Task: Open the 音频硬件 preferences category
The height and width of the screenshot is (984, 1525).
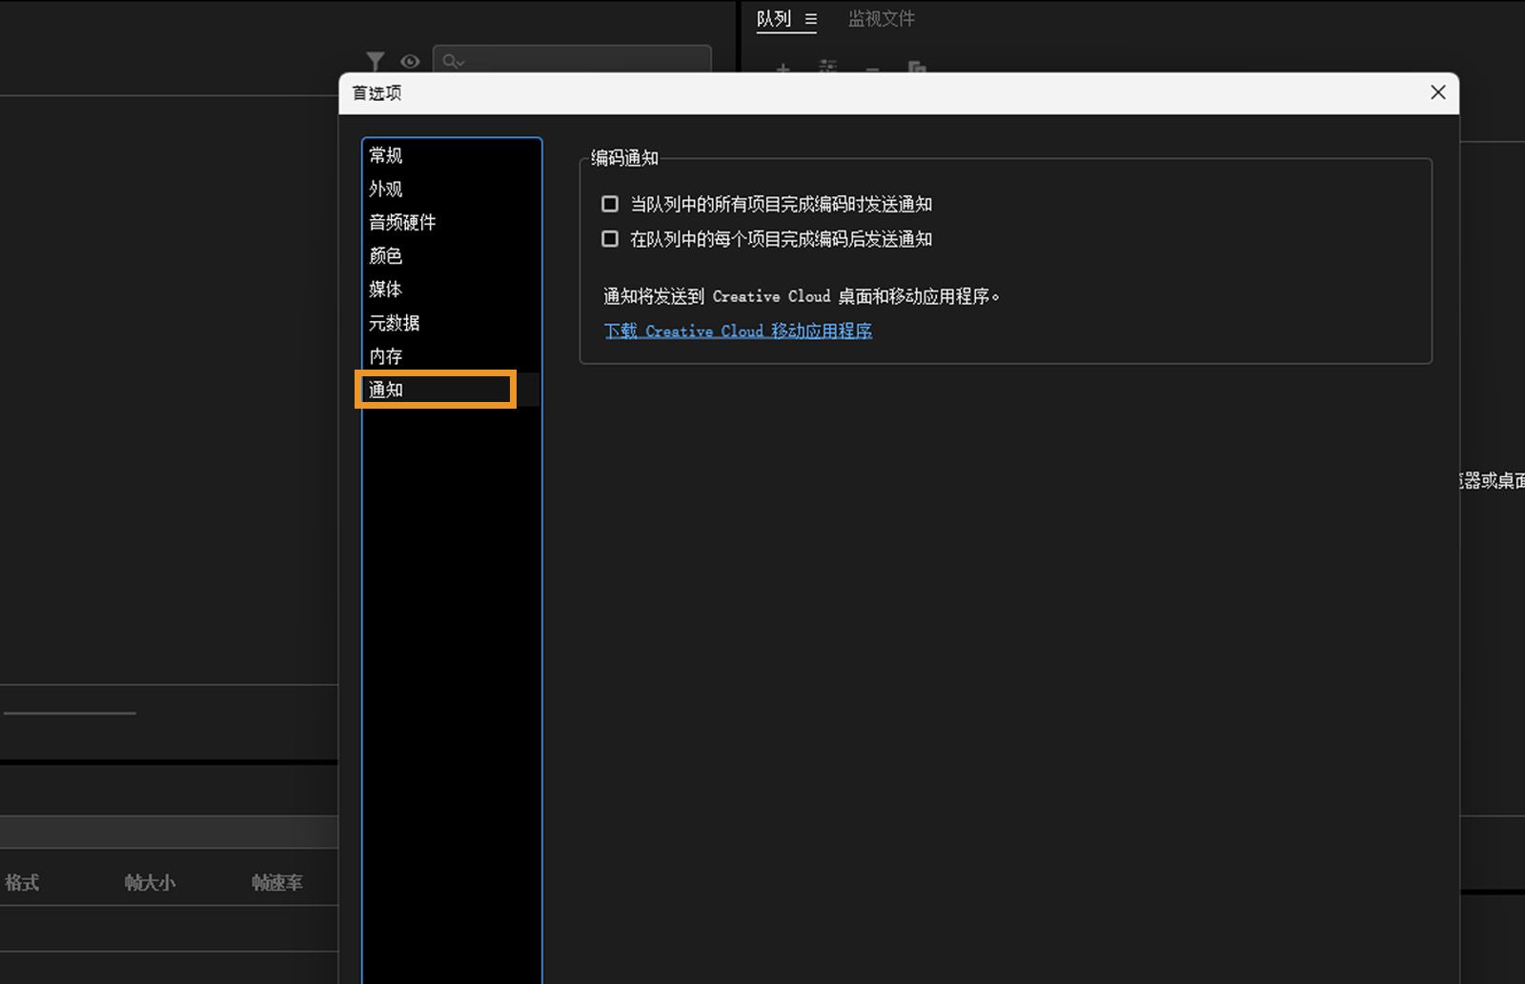Action: pyautogui.click(x=402, y=222)
